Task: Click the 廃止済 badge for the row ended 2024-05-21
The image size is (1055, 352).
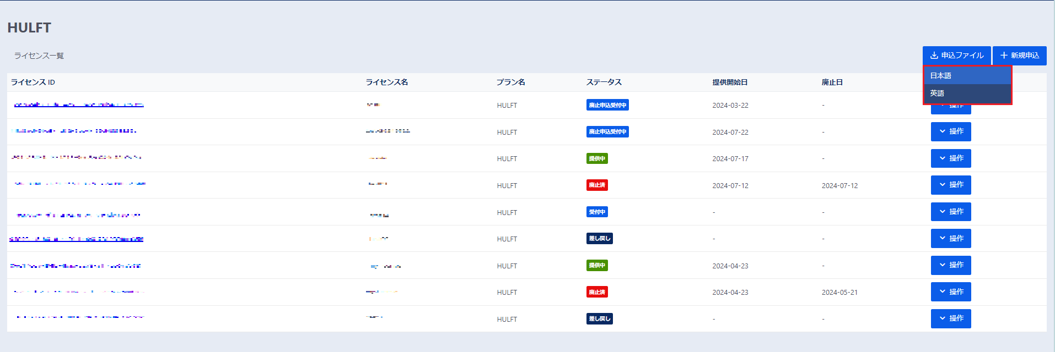Action: (x=597, y=292)
